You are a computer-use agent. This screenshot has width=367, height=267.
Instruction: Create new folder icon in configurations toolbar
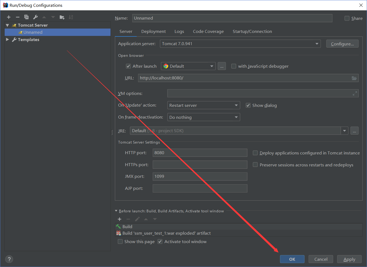point(62,17)
